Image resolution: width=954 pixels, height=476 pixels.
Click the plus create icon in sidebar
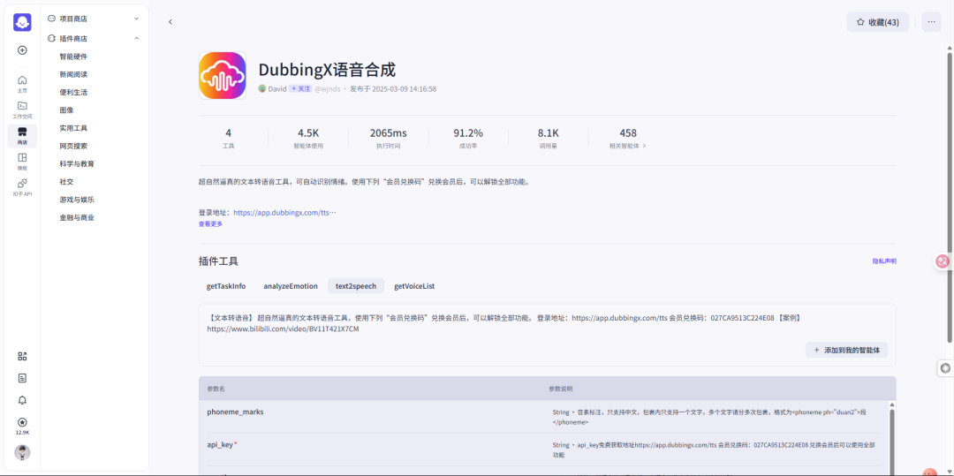(x=22, y=49)
